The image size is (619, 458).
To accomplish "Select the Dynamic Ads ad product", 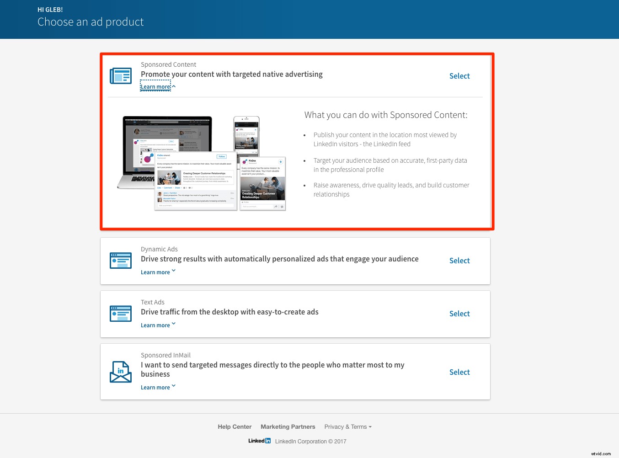I will coord(459,261).
